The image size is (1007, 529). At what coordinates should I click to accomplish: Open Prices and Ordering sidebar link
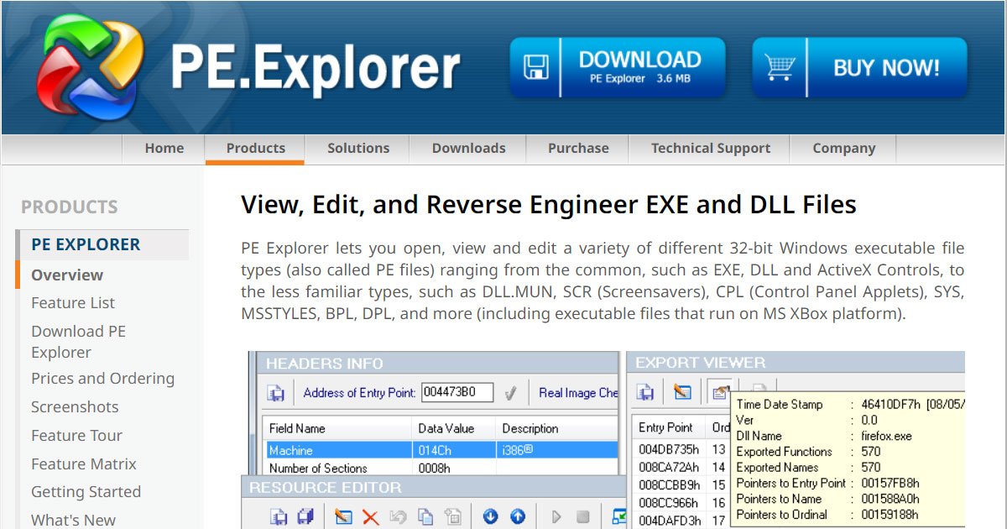pyautogui.click(x=102, y=379)
